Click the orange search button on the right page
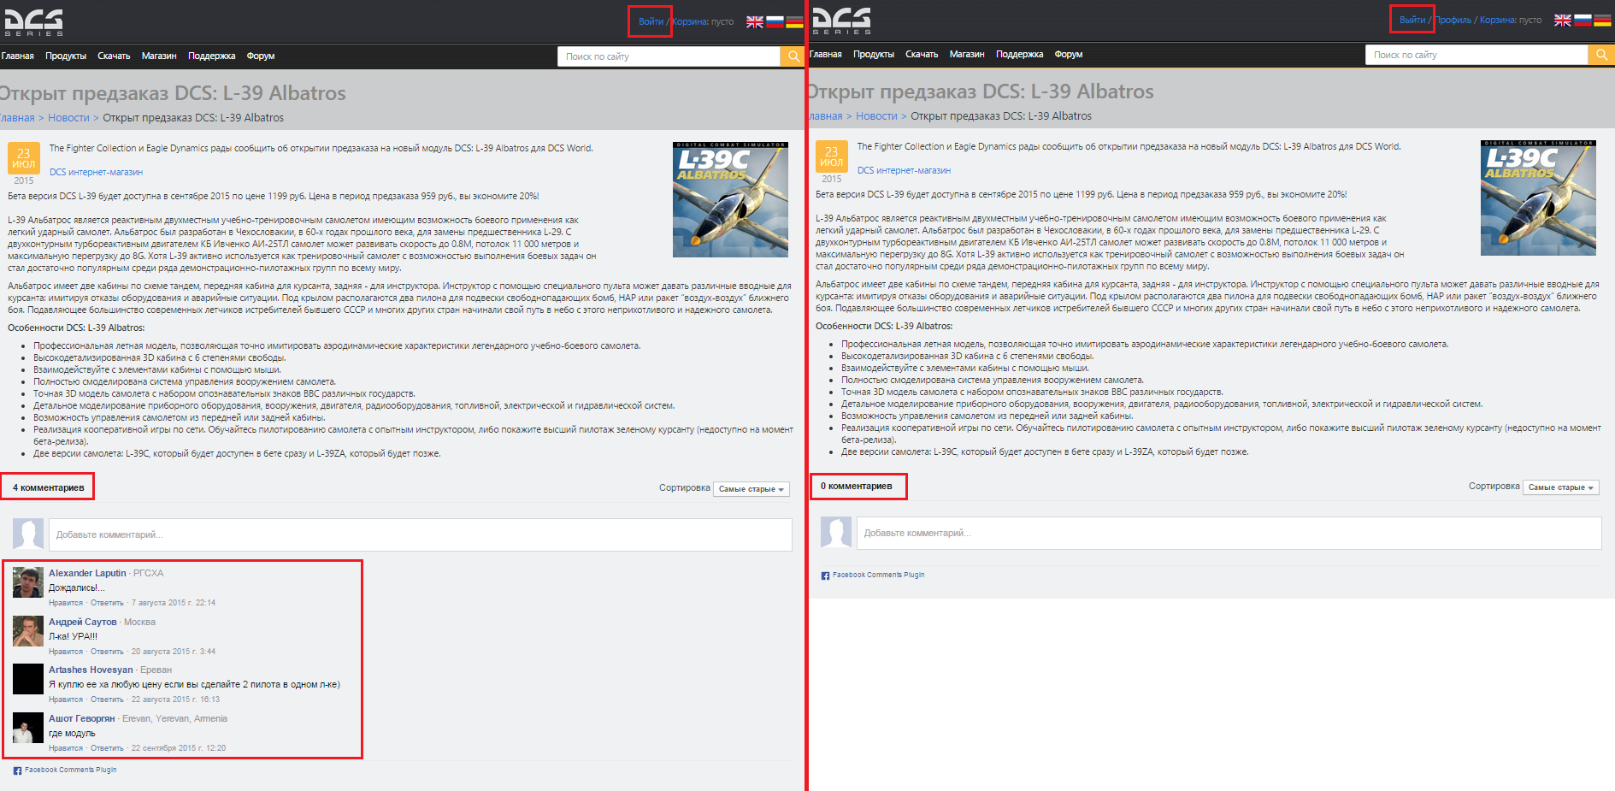This screenshot has height=791, width=1615. (1600, 55)
